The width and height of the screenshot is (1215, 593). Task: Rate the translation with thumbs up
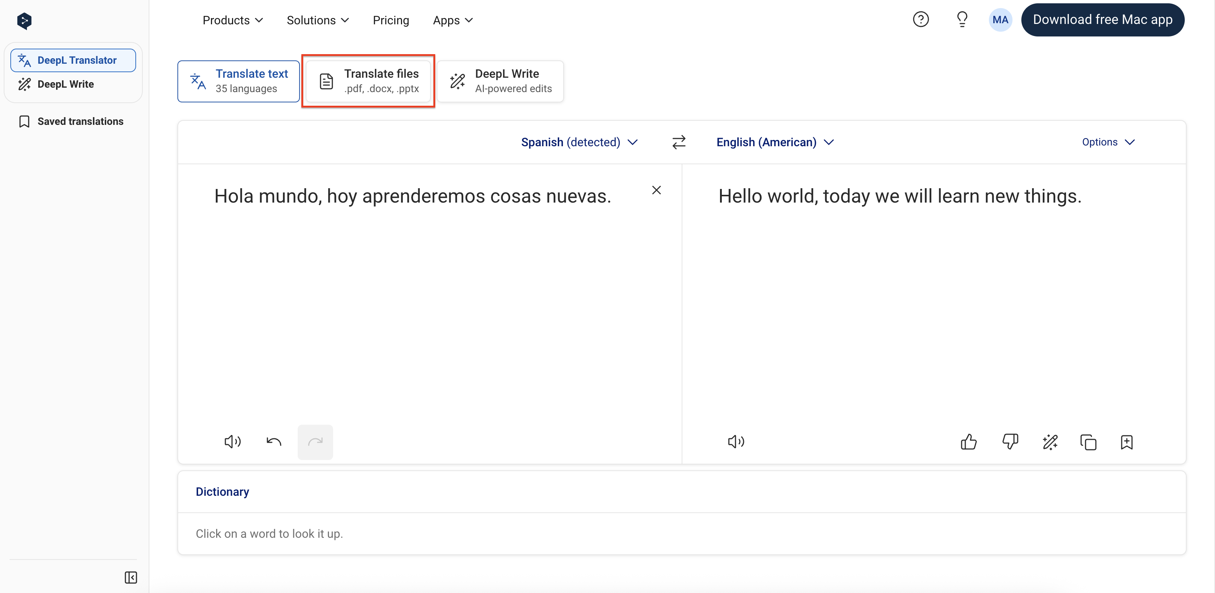(968, 441)
